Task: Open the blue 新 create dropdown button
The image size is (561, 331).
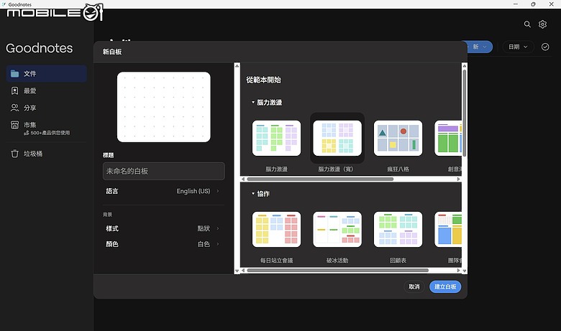Action: tap(479, 47)
